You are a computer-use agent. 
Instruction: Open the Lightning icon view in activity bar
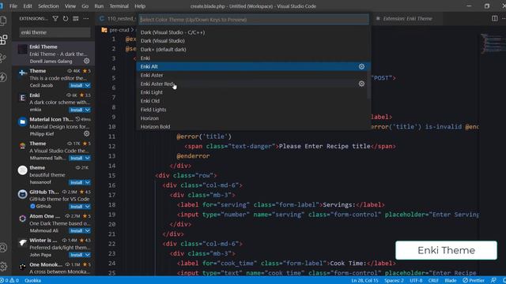tap(3, 77)
